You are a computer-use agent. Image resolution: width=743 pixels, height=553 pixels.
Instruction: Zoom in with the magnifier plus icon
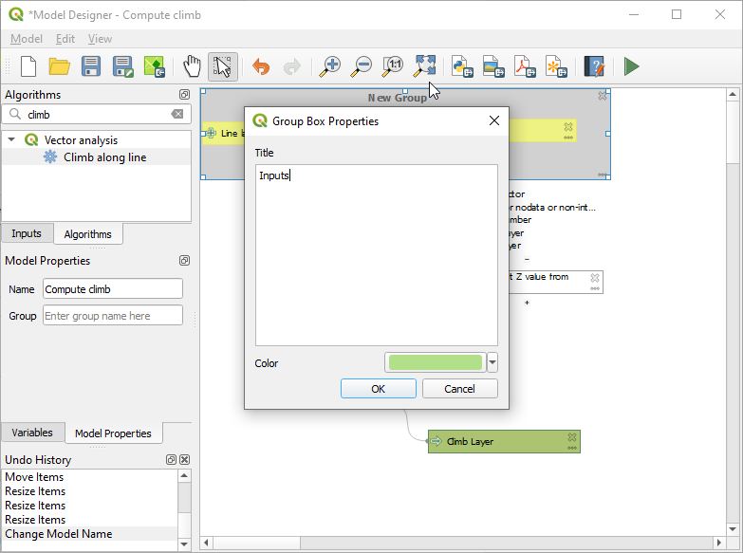(x=329, y=66)
